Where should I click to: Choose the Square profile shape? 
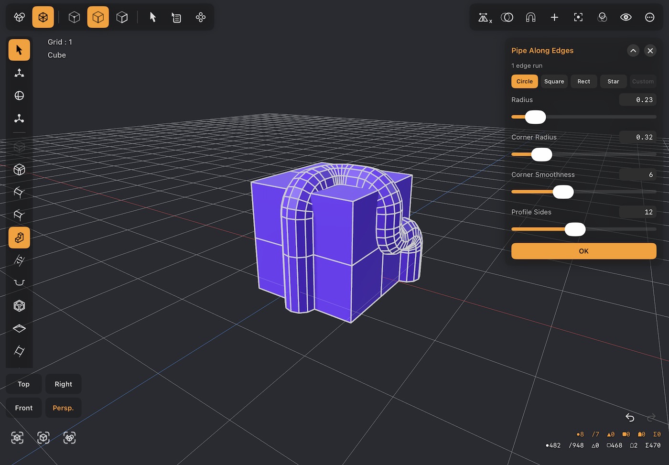(554, 81)
